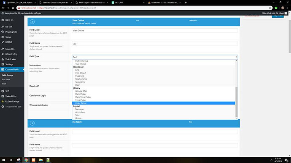Click the Field Name input containing voo
This screenshot has height=163, width=291.
click(155, 44)
